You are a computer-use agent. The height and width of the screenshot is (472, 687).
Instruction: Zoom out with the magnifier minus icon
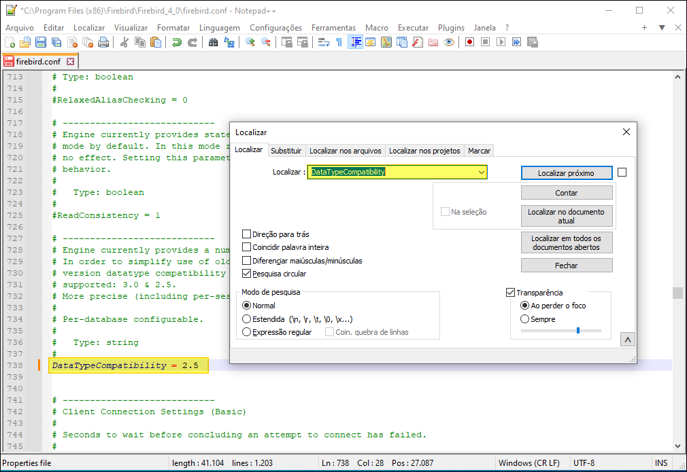265,42
